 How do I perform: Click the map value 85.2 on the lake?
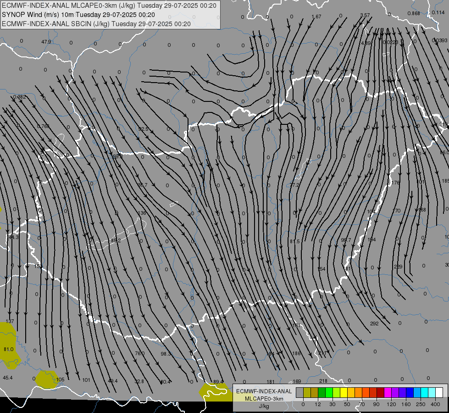tap(116, 240)
